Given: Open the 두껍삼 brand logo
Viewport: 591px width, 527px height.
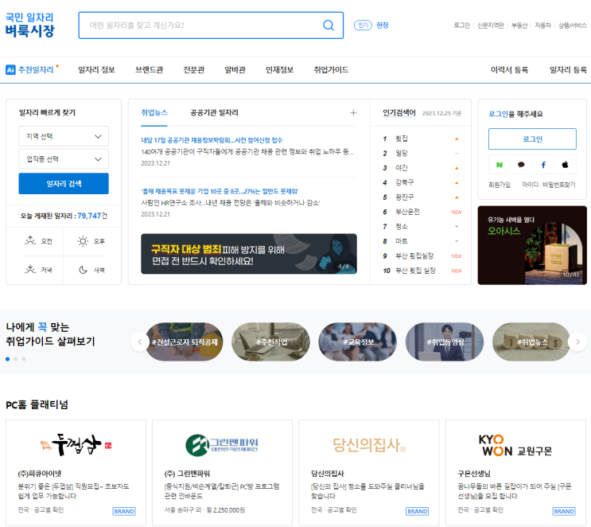Looking at the screenshot, I should click(x=76, y=445).
